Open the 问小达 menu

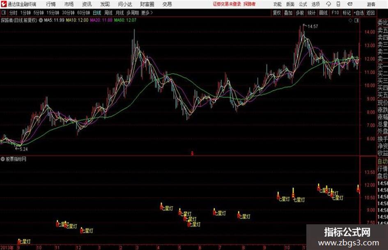125,4
